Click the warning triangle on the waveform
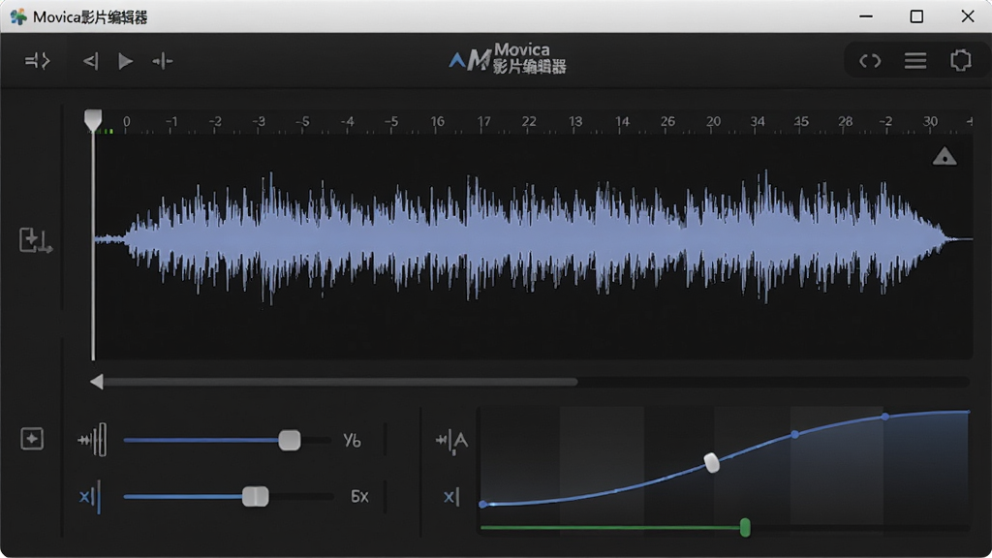The height and width of the screenshot is (558, 992). [945, 156]
